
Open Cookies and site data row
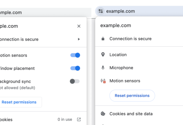click(139, 114)
